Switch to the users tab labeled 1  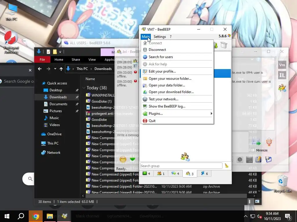[x=161, y=173]
